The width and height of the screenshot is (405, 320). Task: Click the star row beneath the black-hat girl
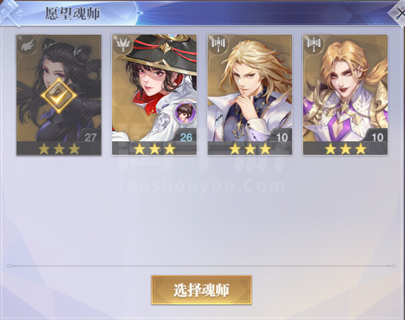click(154, 149)
